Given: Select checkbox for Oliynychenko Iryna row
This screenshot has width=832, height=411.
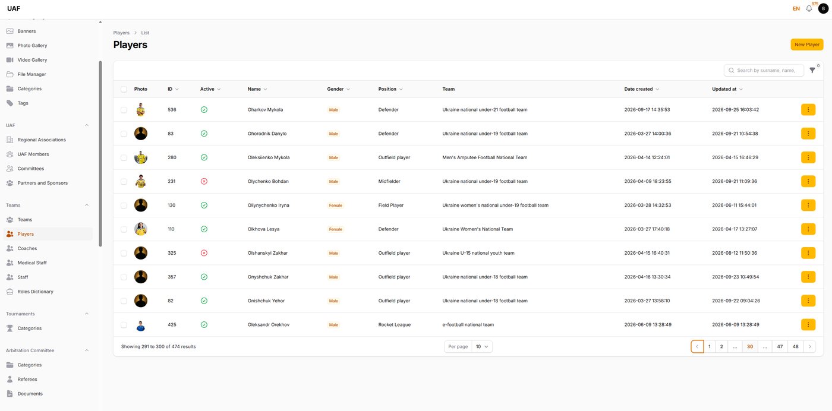Looking at the screenshot, I should click(x=124, y=205).
